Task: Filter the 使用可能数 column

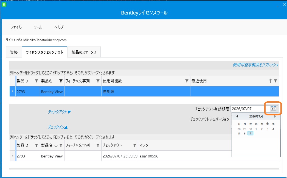Action: [x=187, y=81]
